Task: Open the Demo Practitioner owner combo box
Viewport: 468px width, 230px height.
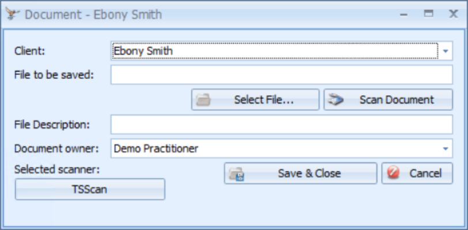Action: click(x=281, y=149)
